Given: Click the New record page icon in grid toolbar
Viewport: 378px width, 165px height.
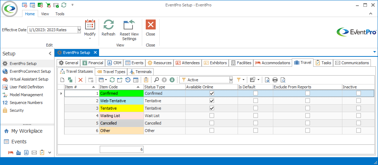Looking at the screenshot, I should (62, 80).
